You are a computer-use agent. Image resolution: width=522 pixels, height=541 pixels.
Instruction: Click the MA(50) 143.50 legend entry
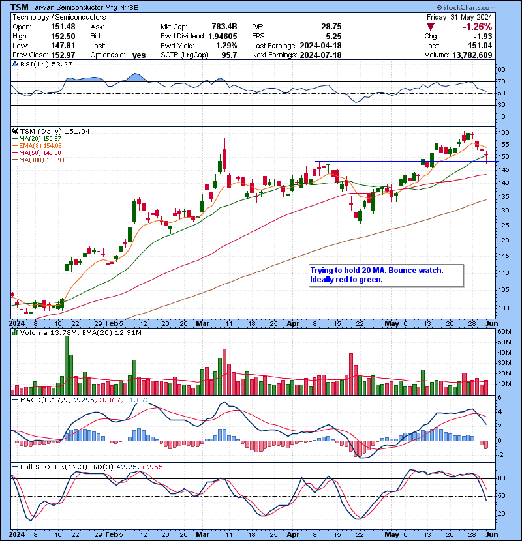[37, 153]
